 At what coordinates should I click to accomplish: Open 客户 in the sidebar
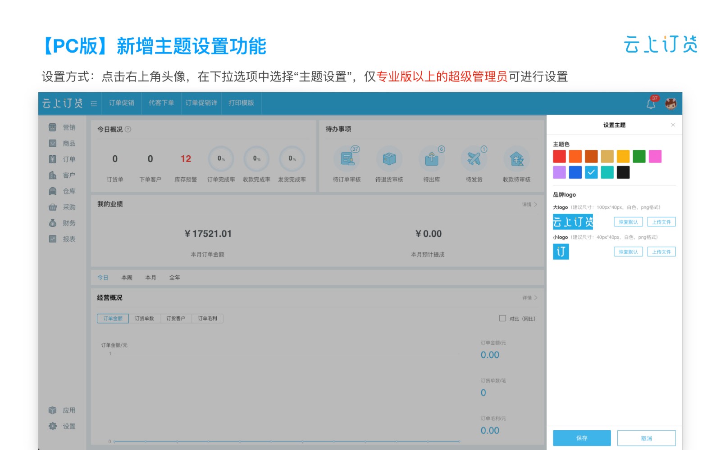[62, 175]
